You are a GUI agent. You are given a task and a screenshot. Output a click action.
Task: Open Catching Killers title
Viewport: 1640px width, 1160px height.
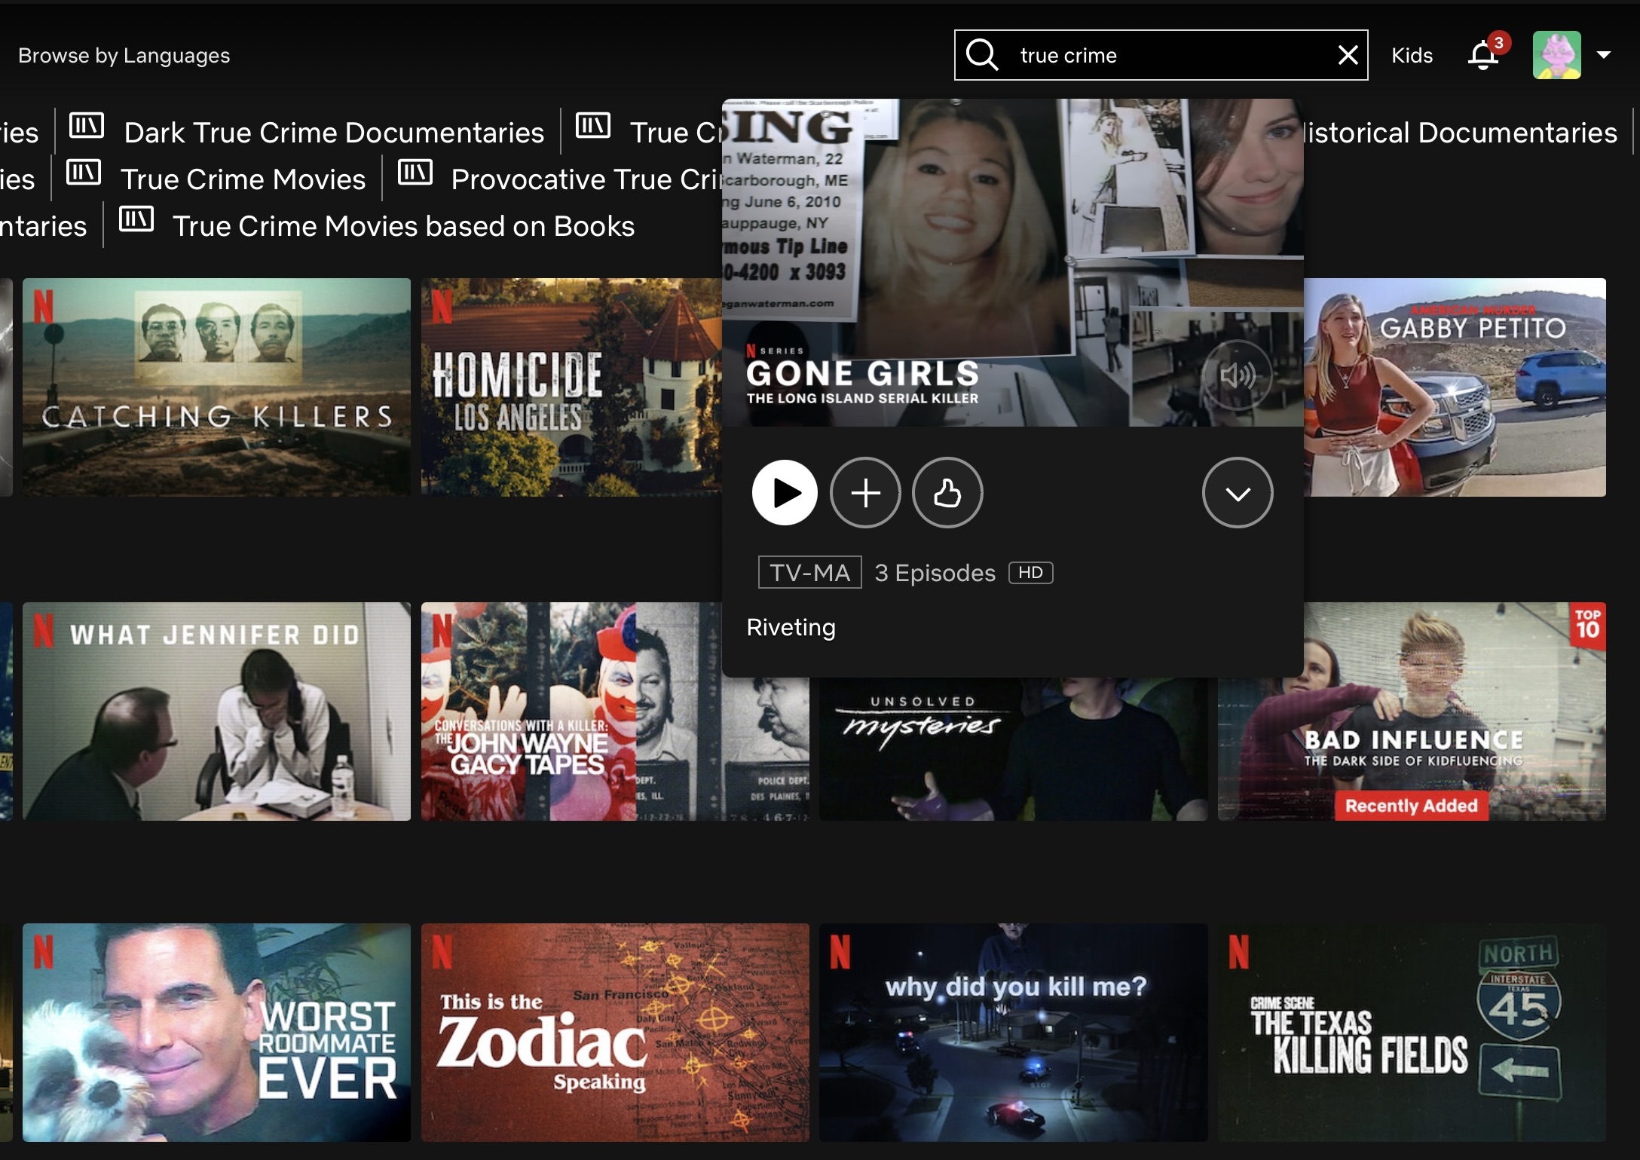coord(217,387)
